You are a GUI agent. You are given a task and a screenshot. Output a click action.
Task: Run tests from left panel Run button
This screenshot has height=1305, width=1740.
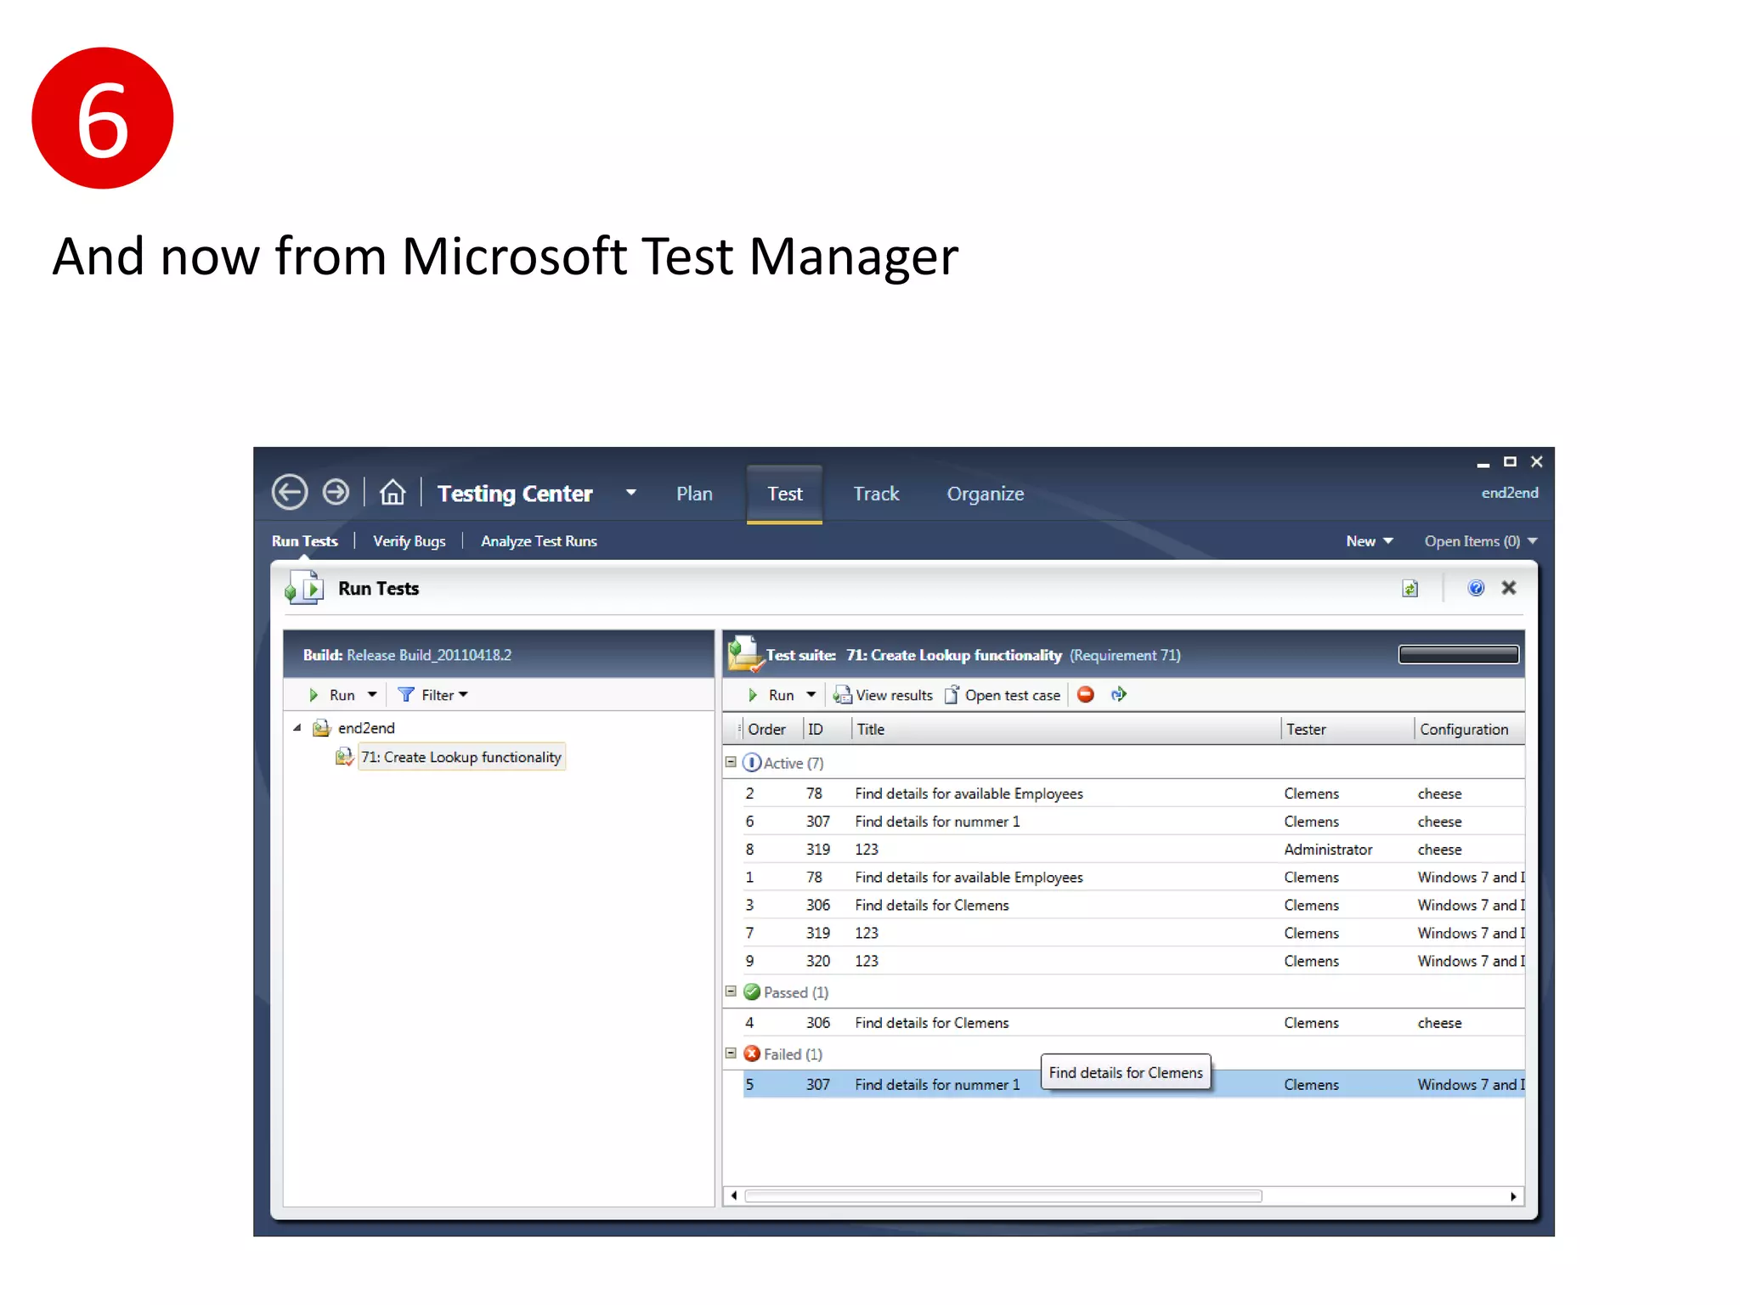pyautogui.click(x=333, y=695)
